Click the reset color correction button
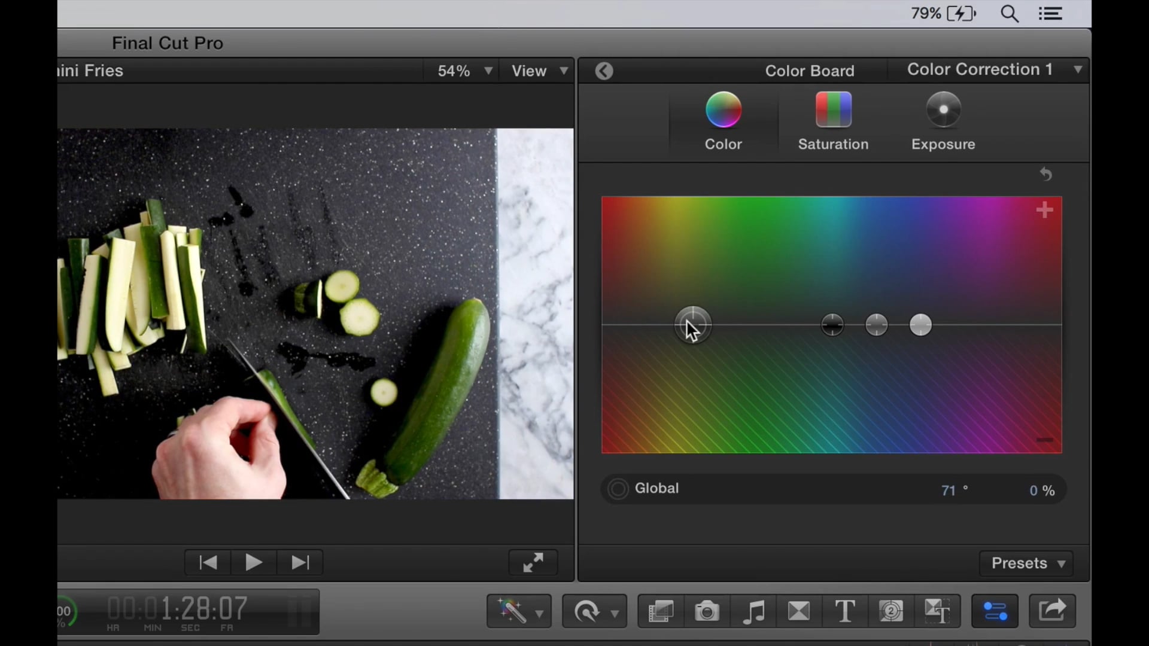This screenshot has width=1149, height=646. pos(1047,173)
